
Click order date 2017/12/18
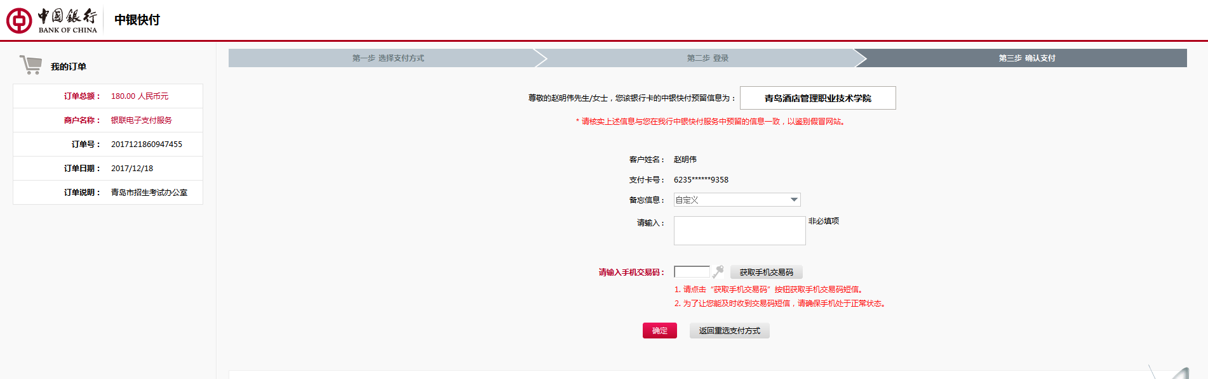pyautogui.click(x=132, y=169)
